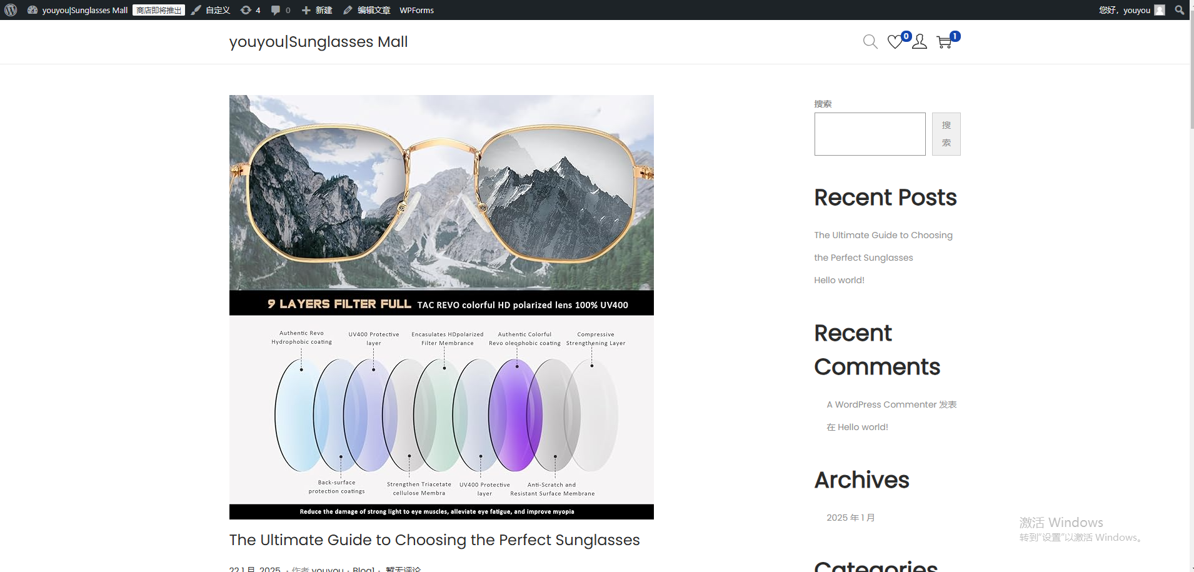Click the admin bar search icon
The width and height of the screenshot is (1194, 572).
click(1179, 10)
